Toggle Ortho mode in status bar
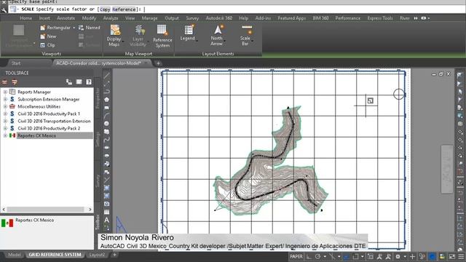 [309, 257]
